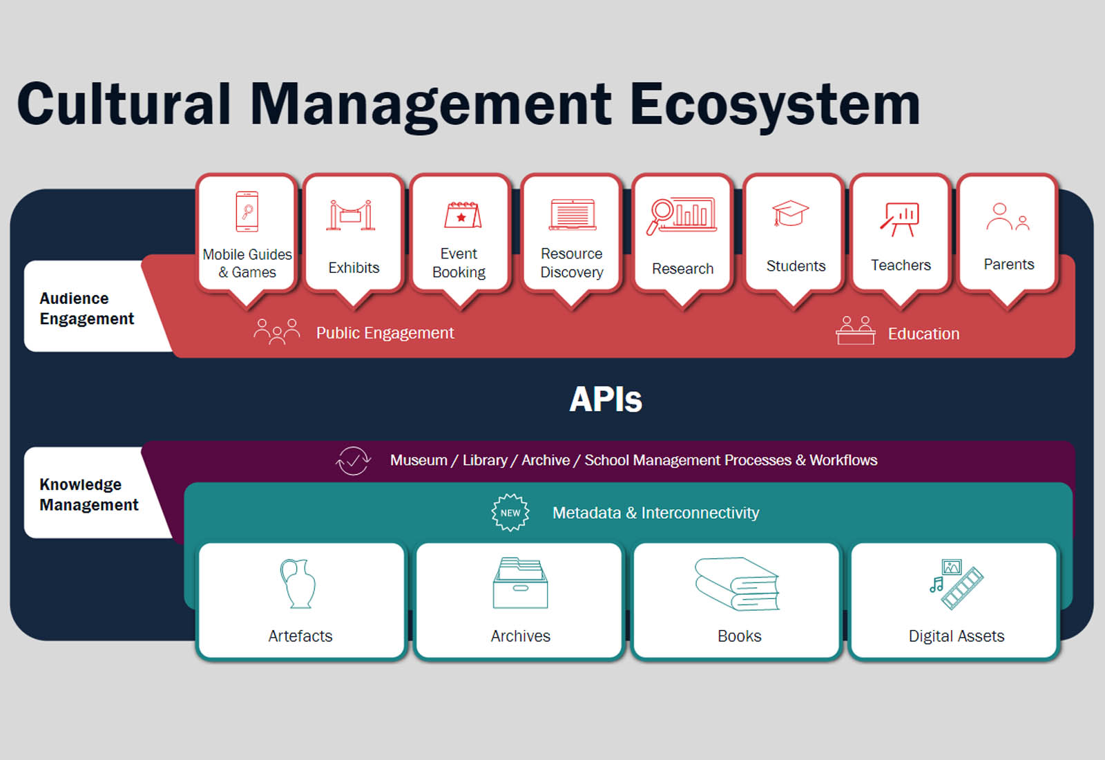Click the Mobile Guides & Games phone icon
This screenshot has width=1105, height=760.
point(247,212)
